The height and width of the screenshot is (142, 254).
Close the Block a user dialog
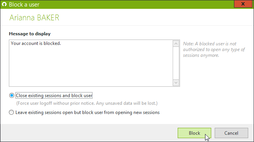click(x=243, y=4)
